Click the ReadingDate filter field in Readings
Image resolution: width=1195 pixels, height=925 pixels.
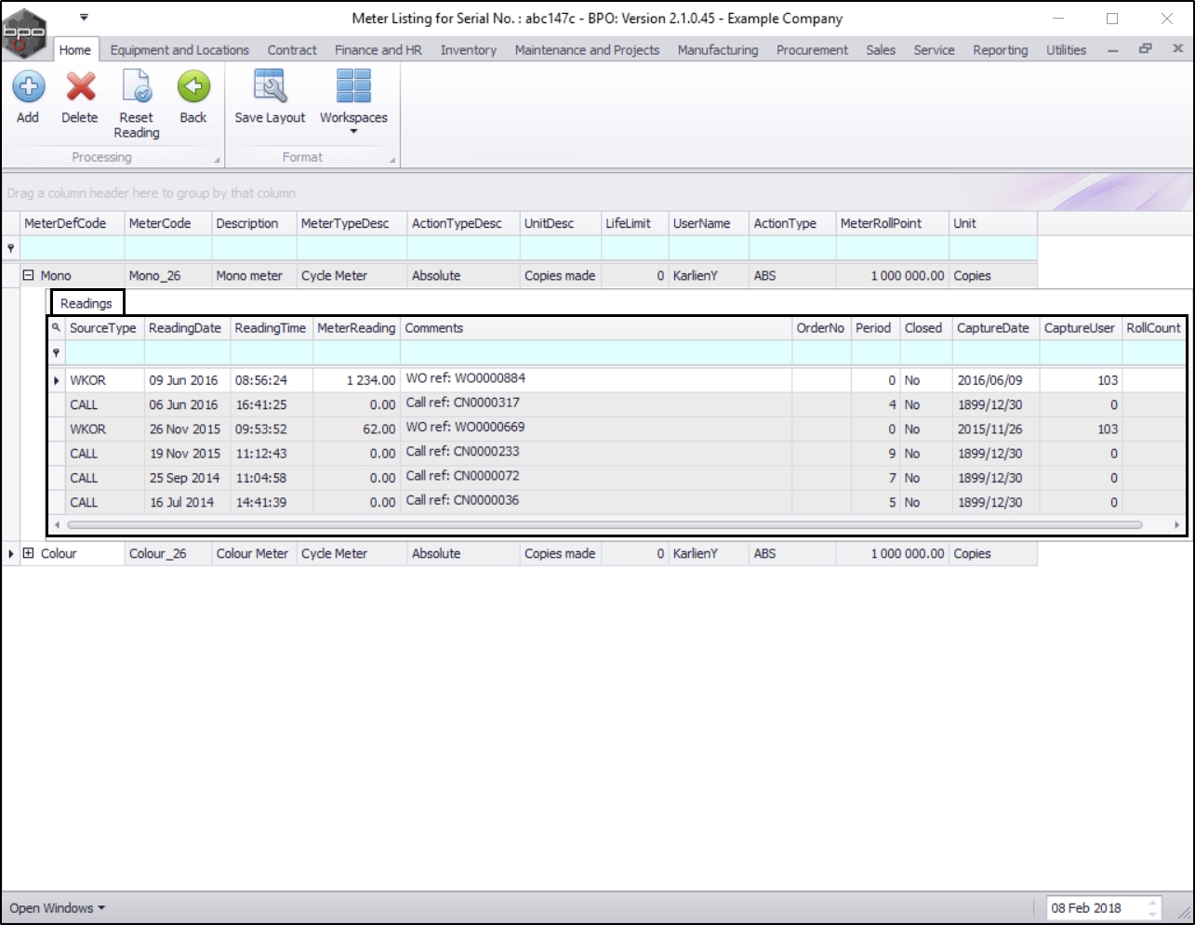click(x=188, y=353)
